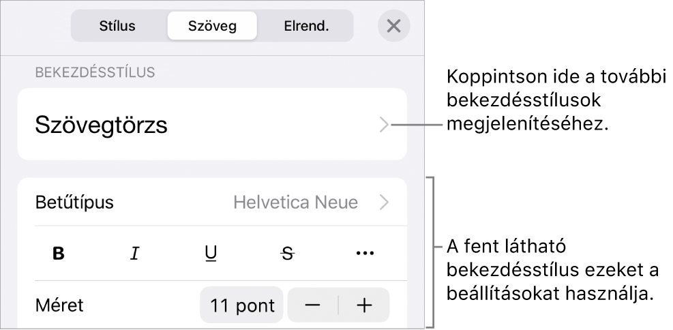Click the Betűtípus label
This screenshot has width=673, height=330.
(74, 202)
